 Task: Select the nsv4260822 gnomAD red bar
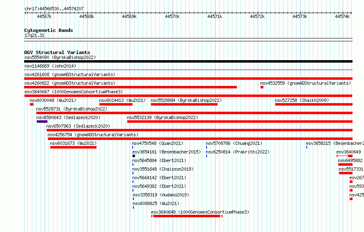click(x=130, y=87)
